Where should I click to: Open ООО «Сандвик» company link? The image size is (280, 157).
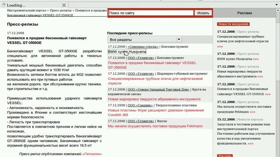(x=140, y=106)
